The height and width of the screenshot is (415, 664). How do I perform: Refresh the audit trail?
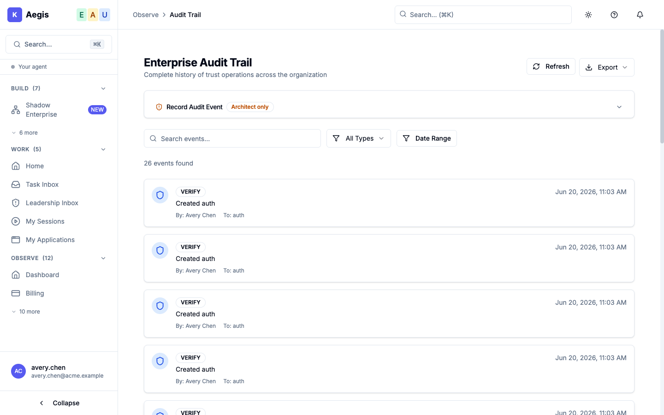pos(551,66)
